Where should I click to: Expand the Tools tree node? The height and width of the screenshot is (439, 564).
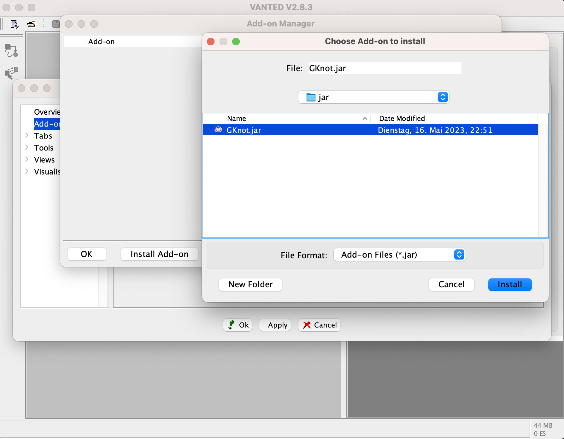[27, 147]
